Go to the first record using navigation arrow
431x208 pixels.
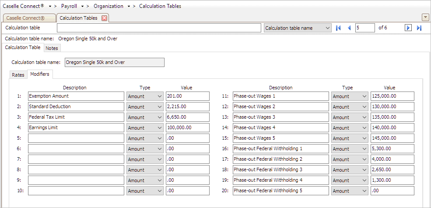pyautogui.click(x=338, y=28)
